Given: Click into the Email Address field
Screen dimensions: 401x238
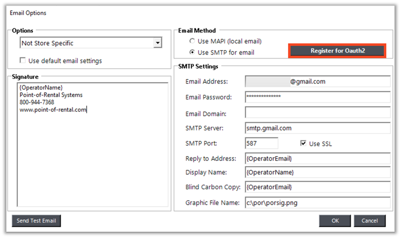Looking at the screenshot, I should click(317, 82).
